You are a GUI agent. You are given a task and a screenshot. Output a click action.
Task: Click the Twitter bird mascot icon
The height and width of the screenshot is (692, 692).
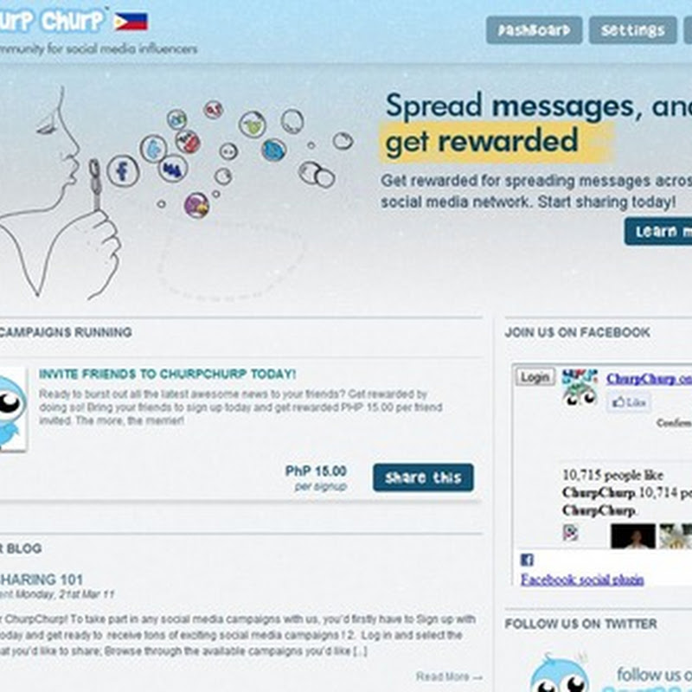coord(560,674)
